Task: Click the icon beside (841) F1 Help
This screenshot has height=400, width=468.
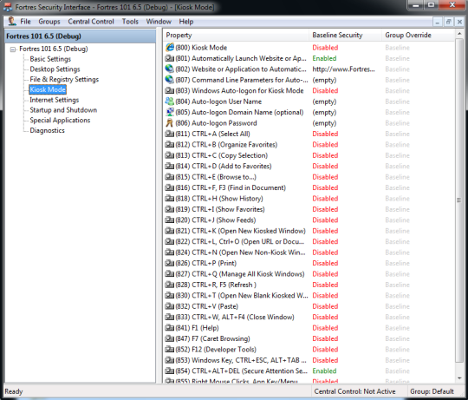Action: (x=170, y=328)
